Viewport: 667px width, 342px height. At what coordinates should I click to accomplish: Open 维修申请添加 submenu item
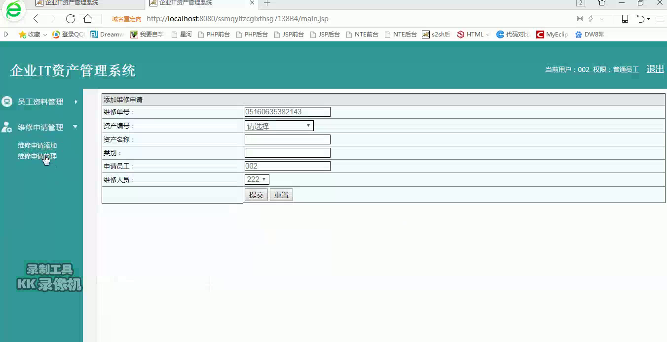(37, 145)
